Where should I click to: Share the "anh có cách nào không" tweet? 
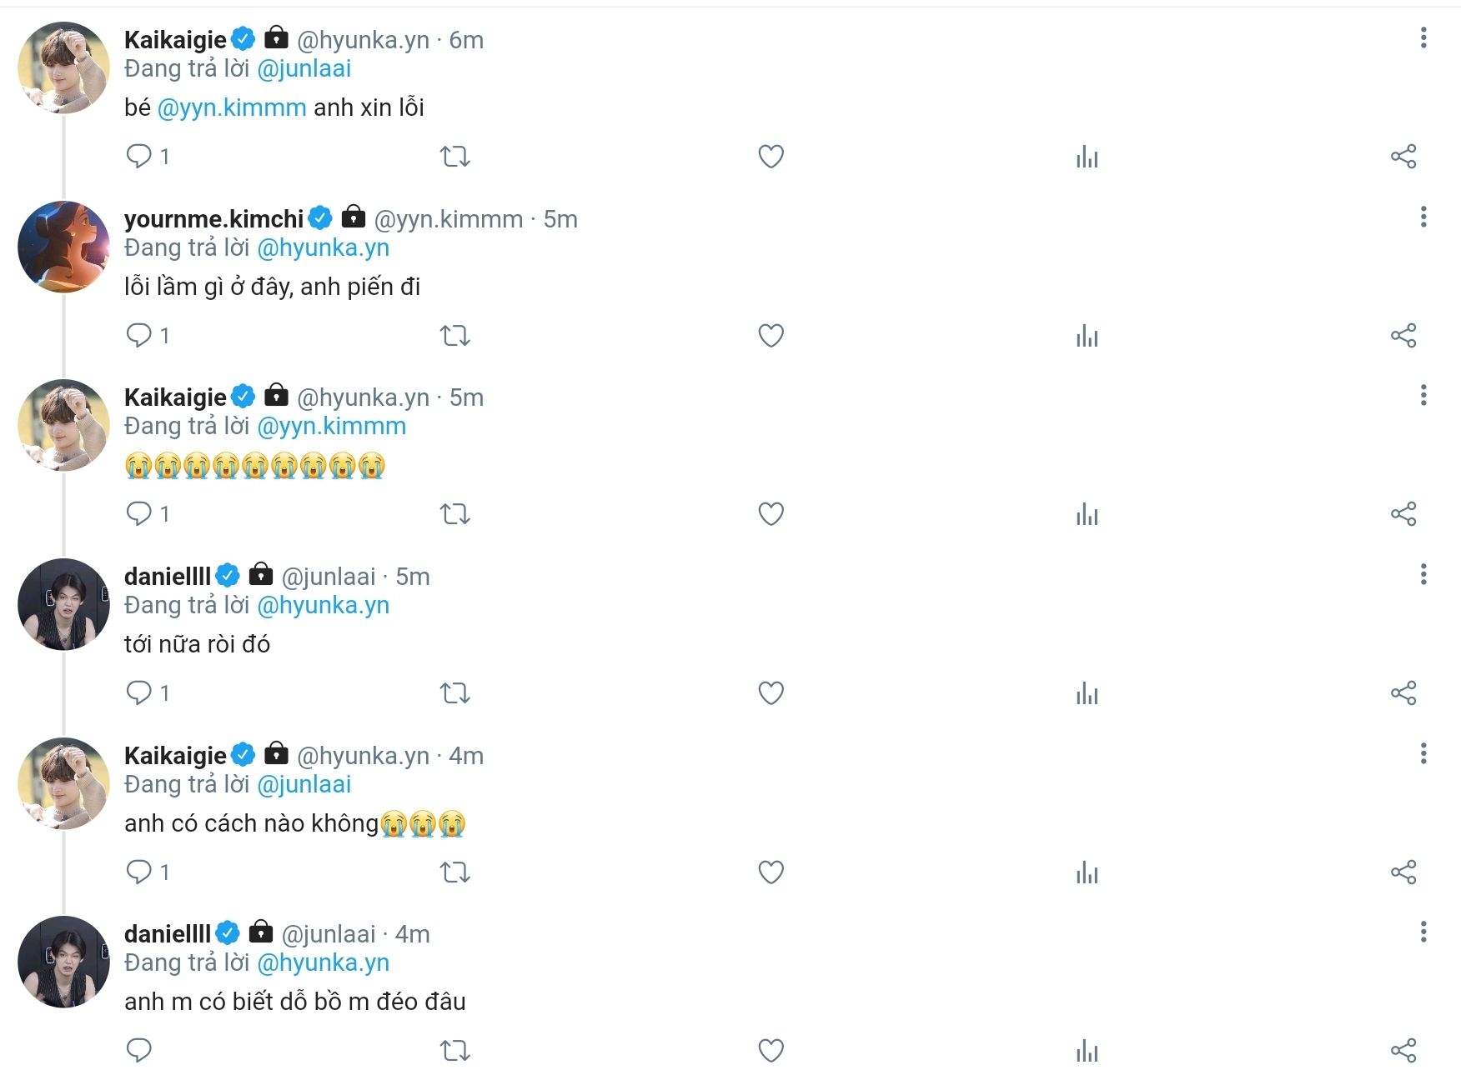(1403, 872)
